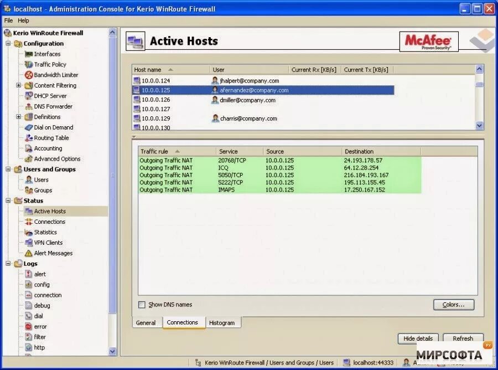This screenshot has height=370, width=498.
Task: Open the Colors dialog button
Action: click(454, 305)
